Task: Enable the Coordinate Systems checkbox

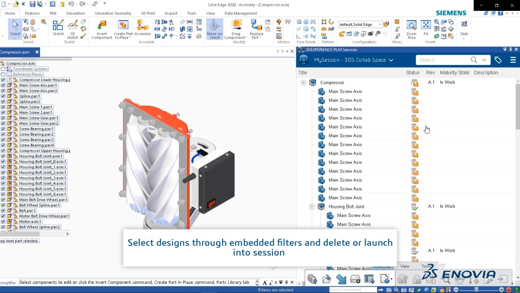Action: 3,69
